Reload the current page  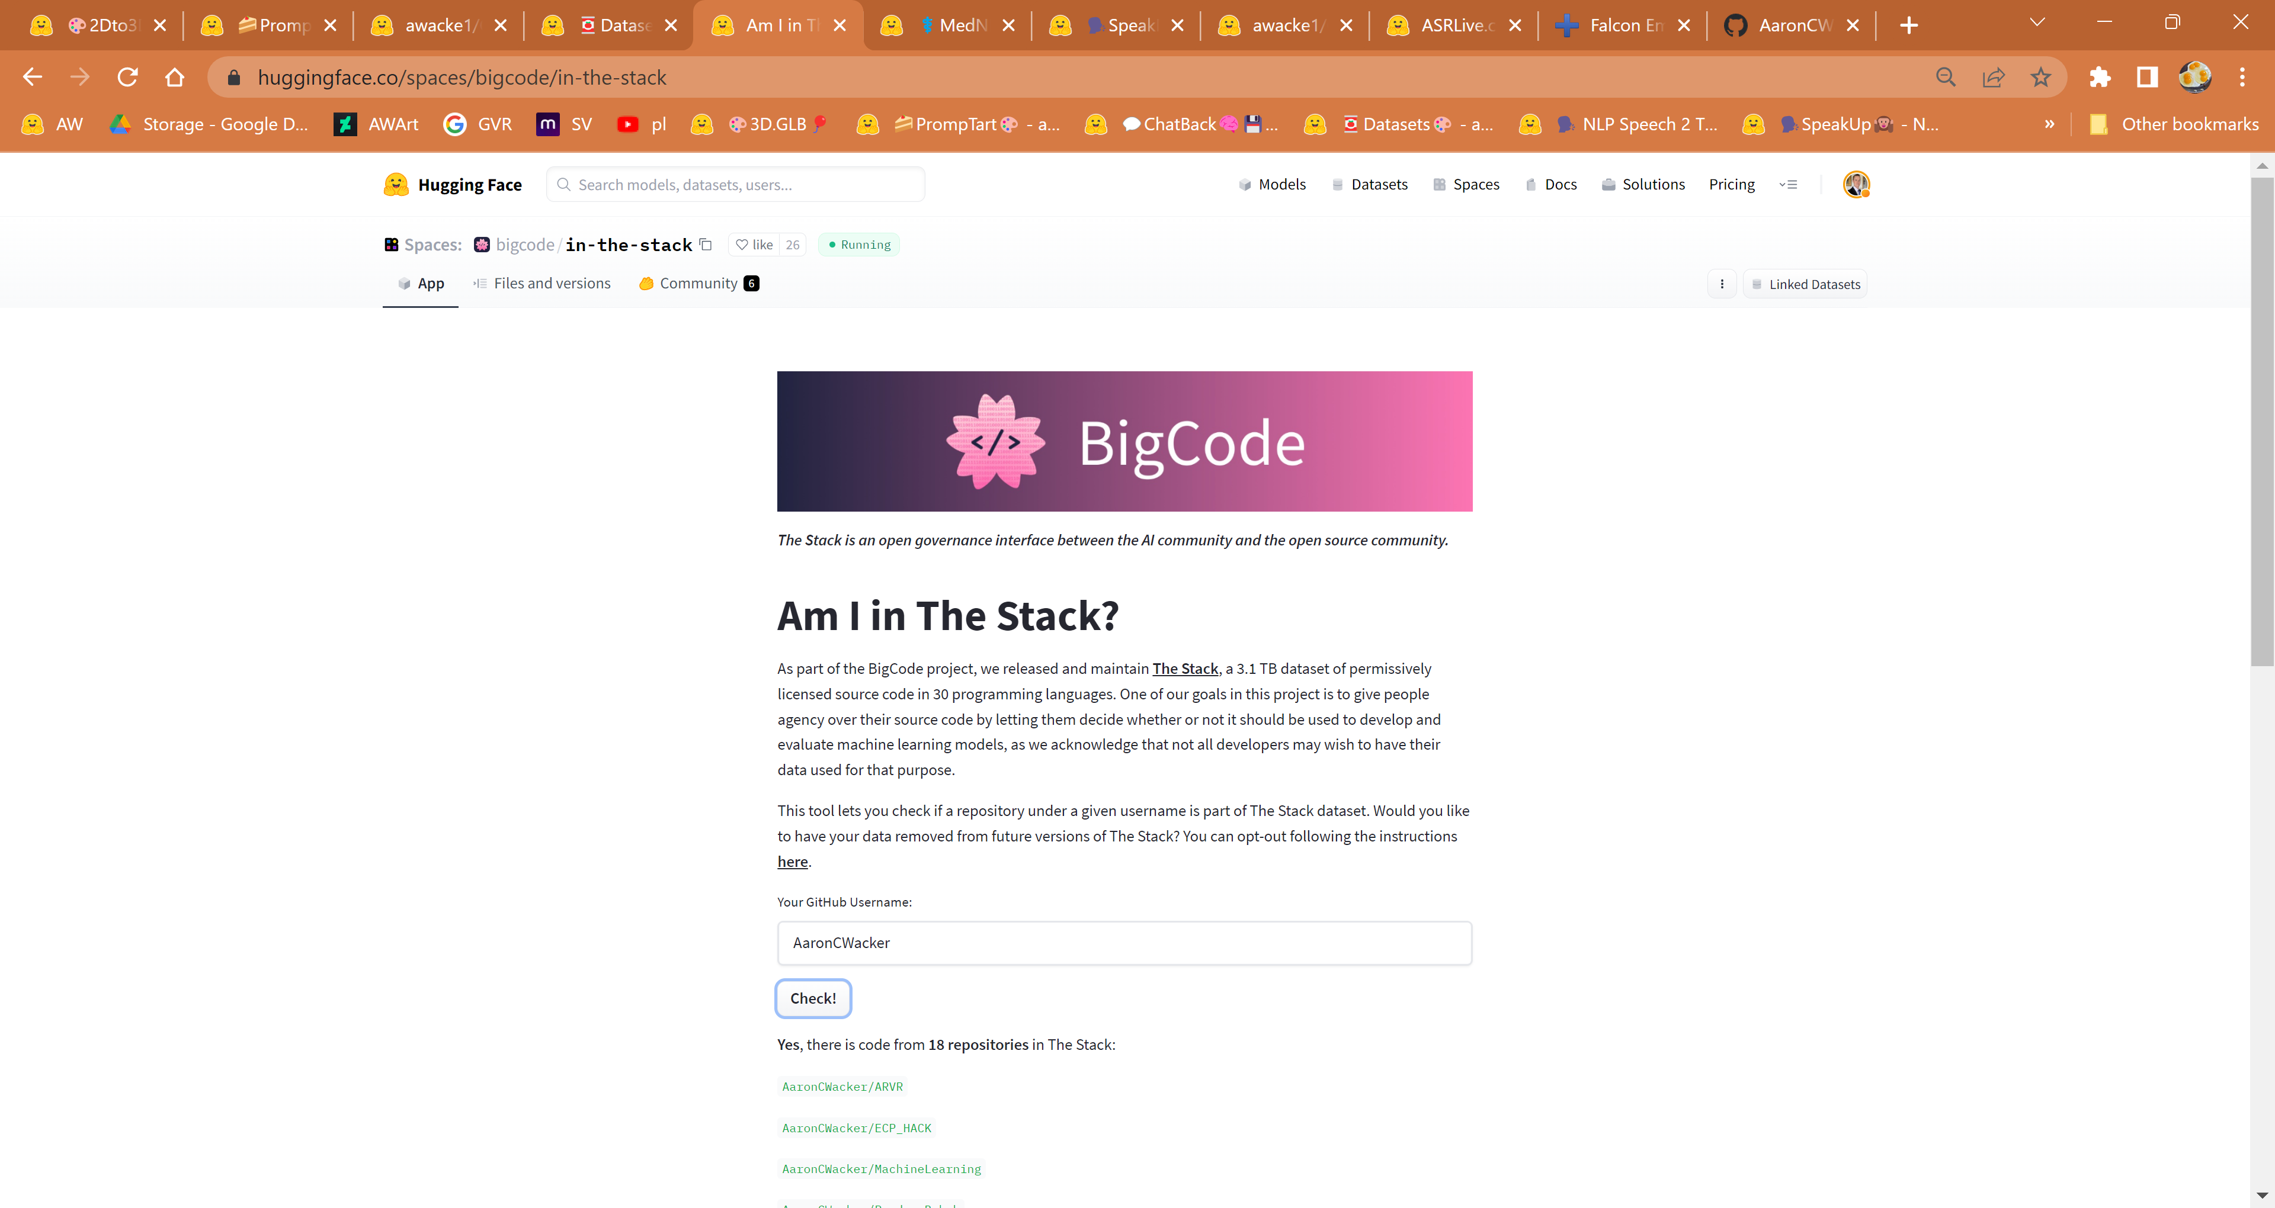(x=127, y=78)
